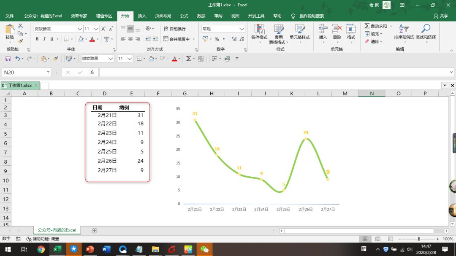Open the font name dropdown in the ribbon
456x256 pixels.
pos(80,29)
